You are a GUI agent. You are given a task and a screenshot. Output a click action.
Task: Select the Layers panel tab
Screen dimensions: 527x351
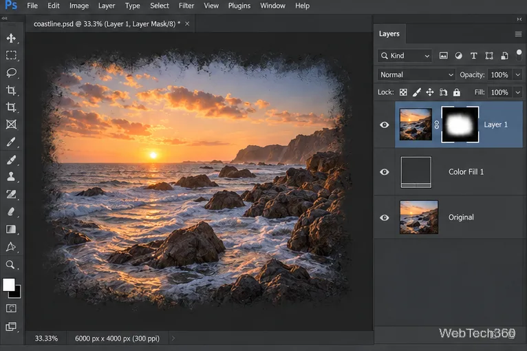pyautogui.click(x=389, y=34)
